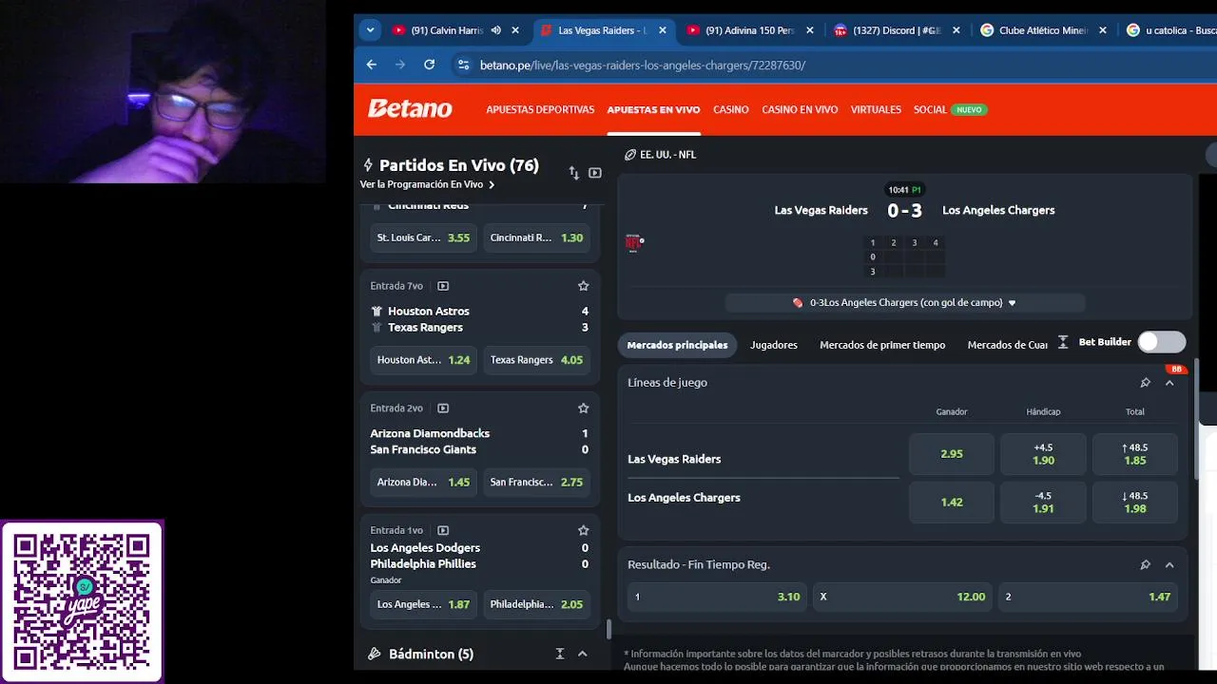Switch to Clube Atlético Mineiro tab
1217x684 pixels.
click(x=1043, y=30)
